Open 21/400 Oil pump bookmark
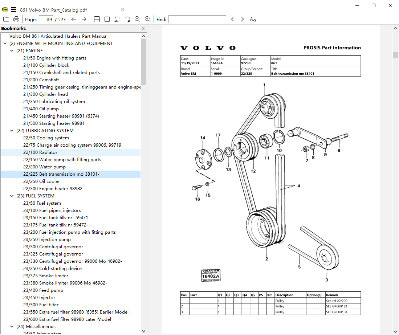 41,109
